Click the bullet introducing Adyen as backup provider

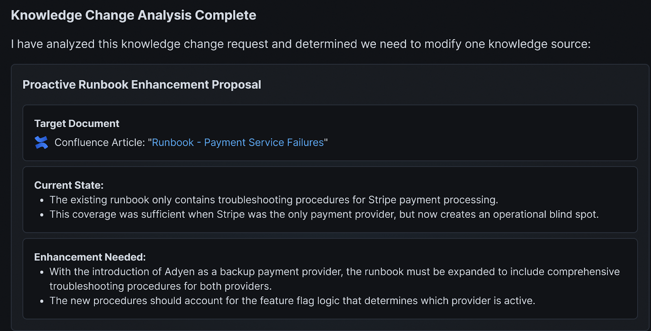pyautogui.click(x=334, y=279)
